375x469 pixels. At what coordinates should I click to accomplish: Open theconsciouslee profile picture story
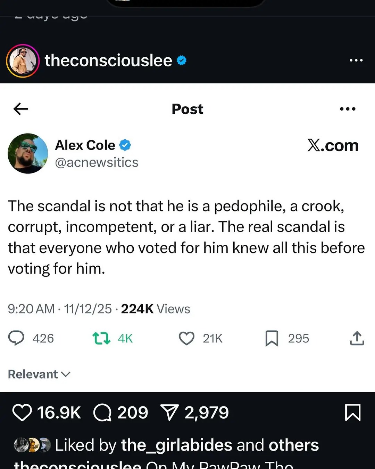23,61
